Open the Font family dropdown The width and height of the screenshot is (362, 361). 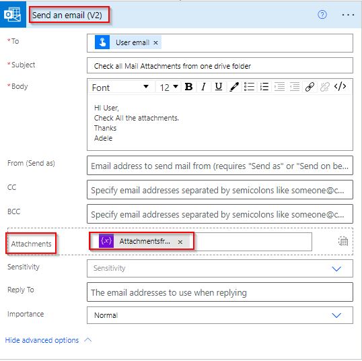120,88
